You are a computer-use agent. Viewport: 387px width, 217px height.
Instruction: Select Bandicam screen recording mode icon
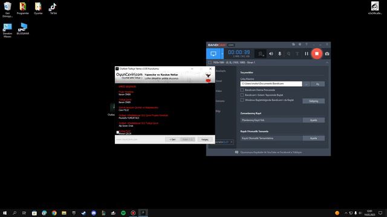[x=213, y=54]
